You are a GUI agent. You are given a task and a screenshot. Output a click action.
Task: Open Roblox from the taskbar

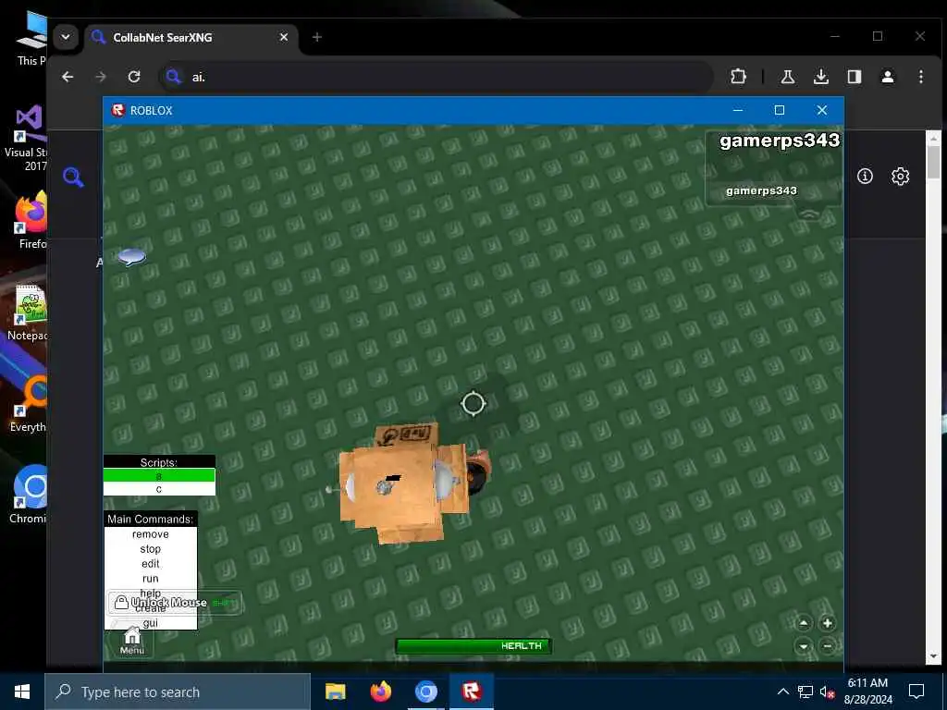pyautogui.click(x=471, y=692)
